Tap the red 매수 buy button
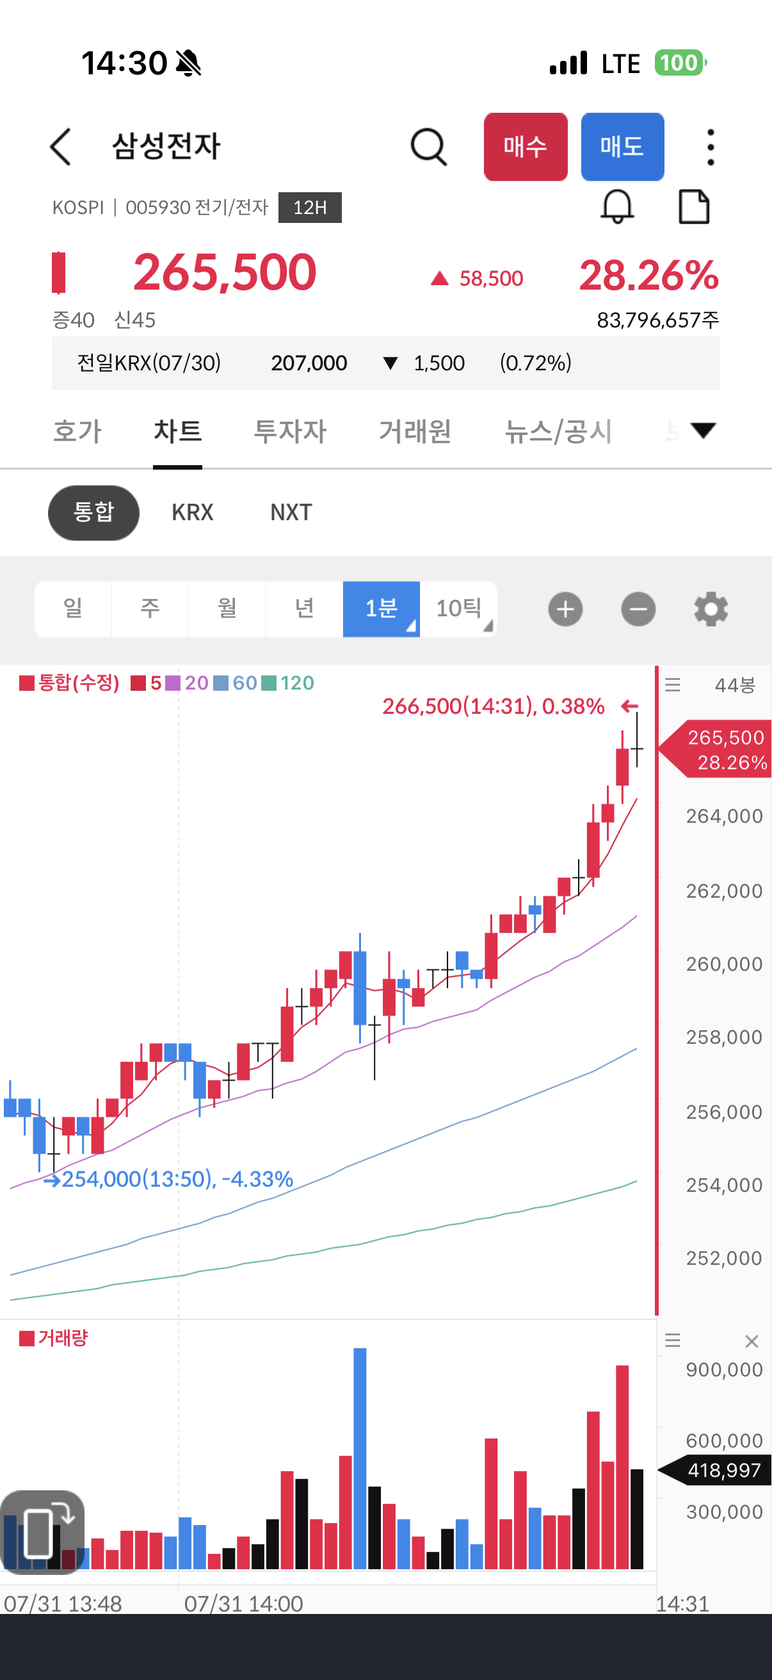 (x=526, y=147)
